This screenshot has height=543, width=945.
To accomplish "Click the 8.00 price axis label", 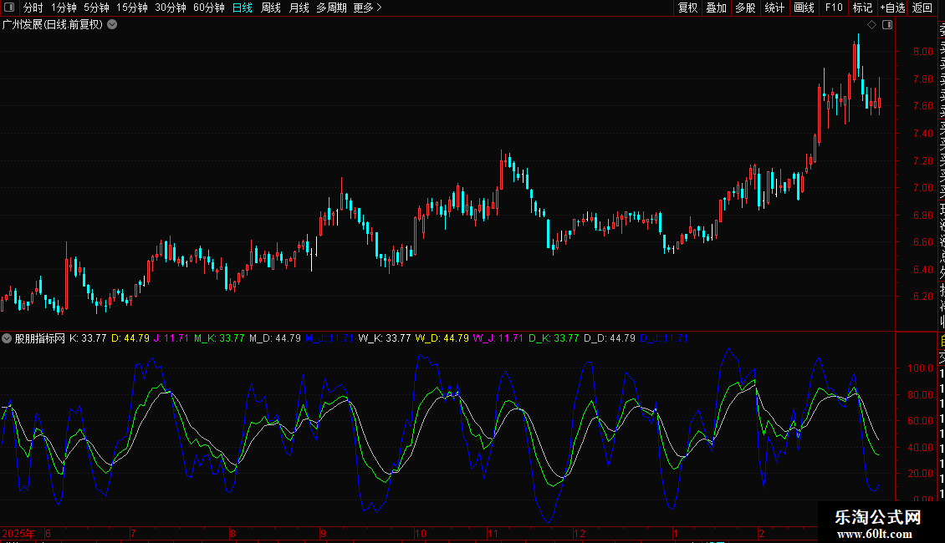I will pyautogui.click(x=922, y=52).
